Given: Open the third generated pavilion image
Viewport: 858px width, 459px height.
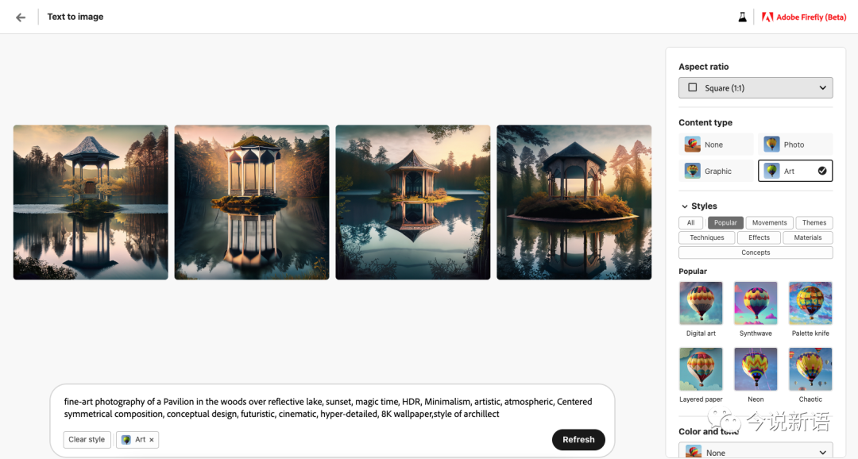Looking at the screenshot, I should click(412, 202).
